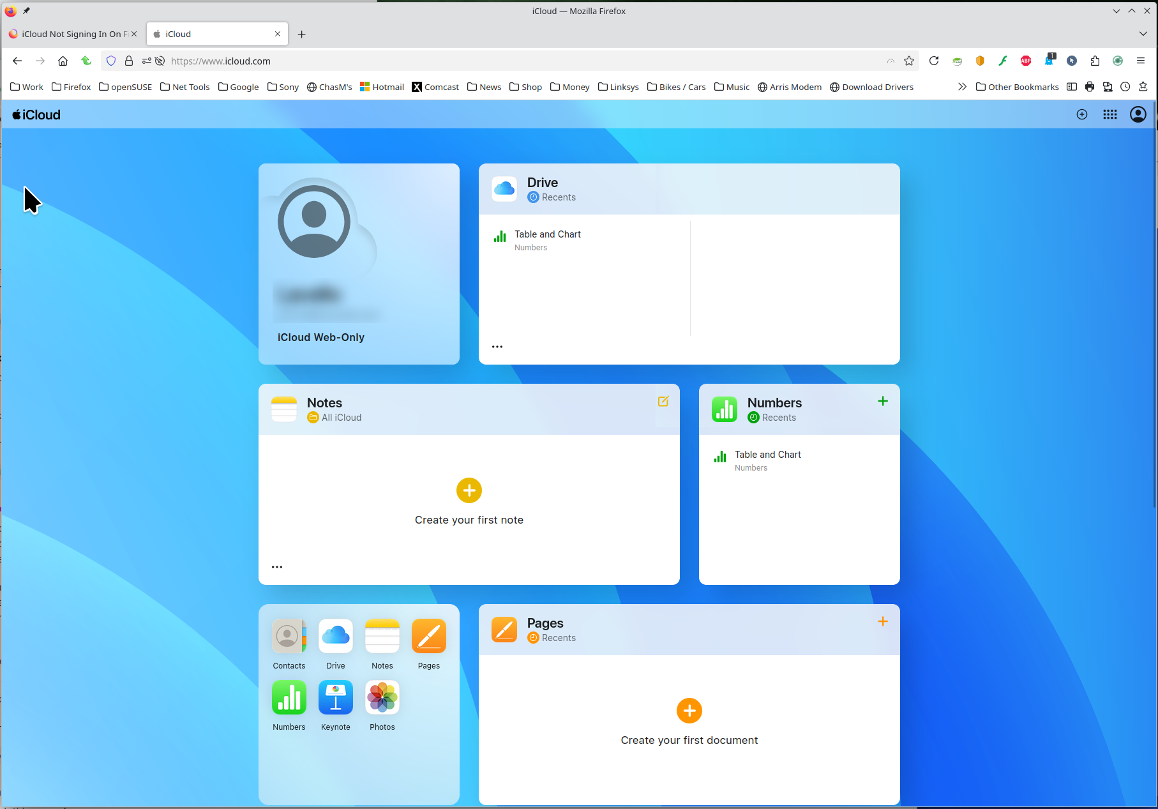Open the Notes app icon in launcher
This screenshot has height=809, width=1158.
(382, 636)
